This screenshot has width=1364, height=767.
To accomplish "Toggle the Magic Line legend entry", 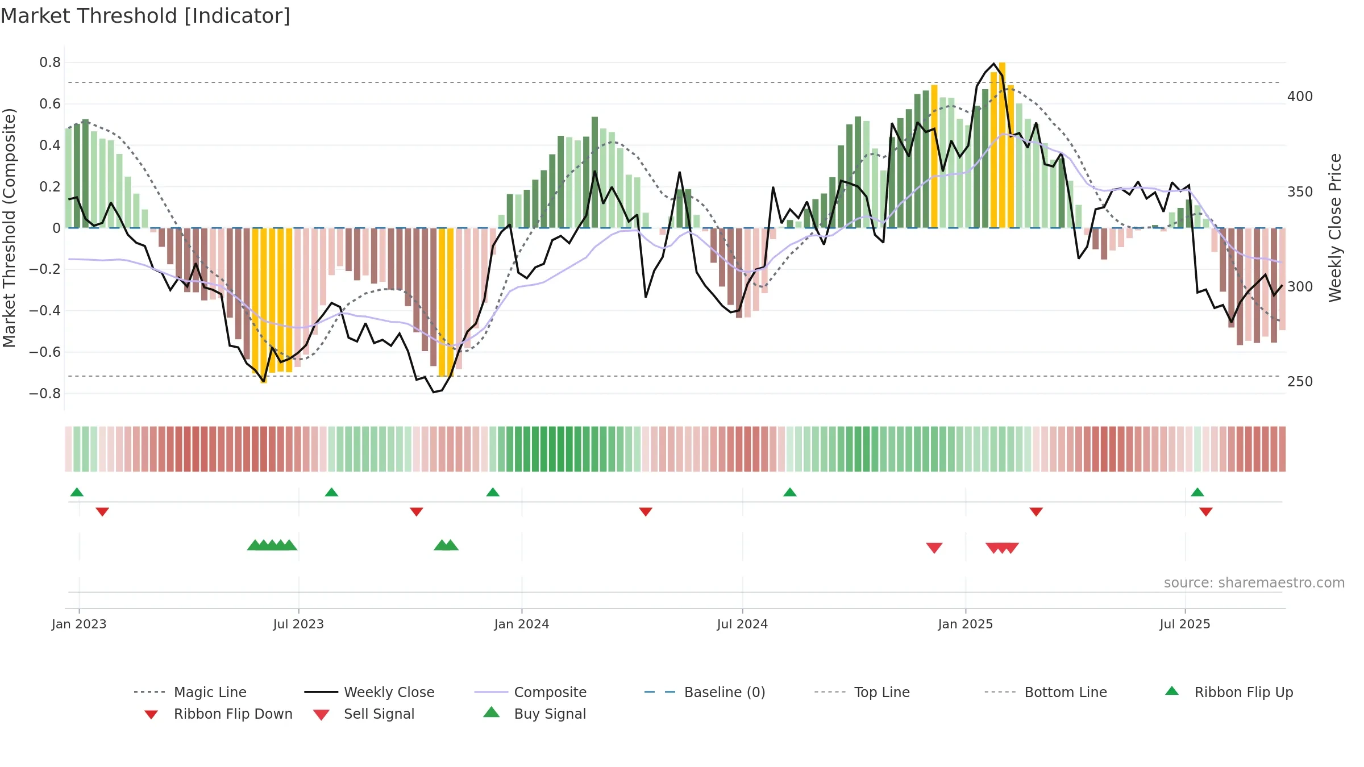I will (190, 692).
